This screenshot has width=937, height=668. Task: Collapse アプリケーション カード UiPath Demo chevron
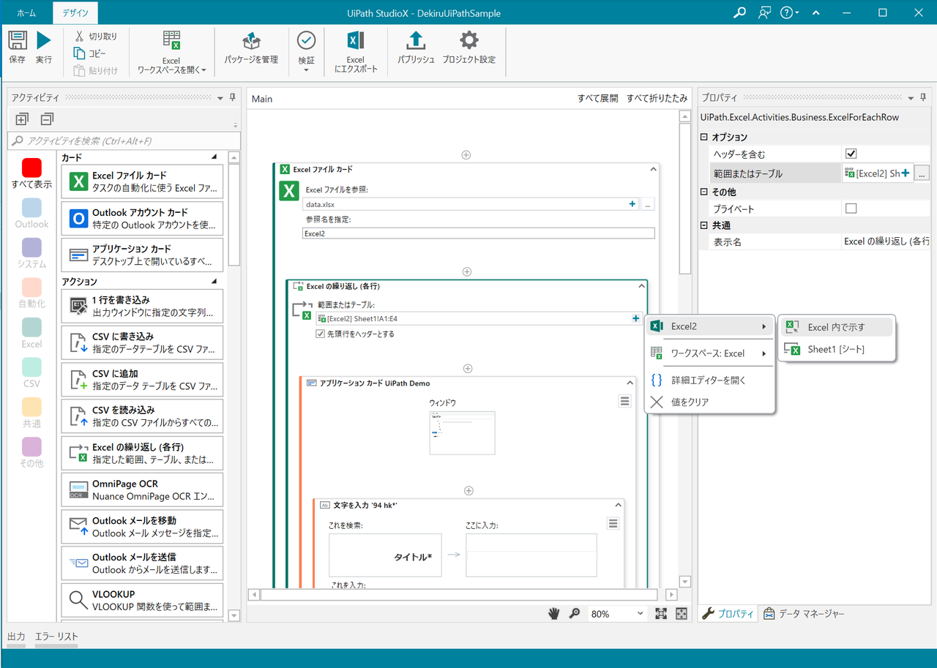click(x=630, y=383)
